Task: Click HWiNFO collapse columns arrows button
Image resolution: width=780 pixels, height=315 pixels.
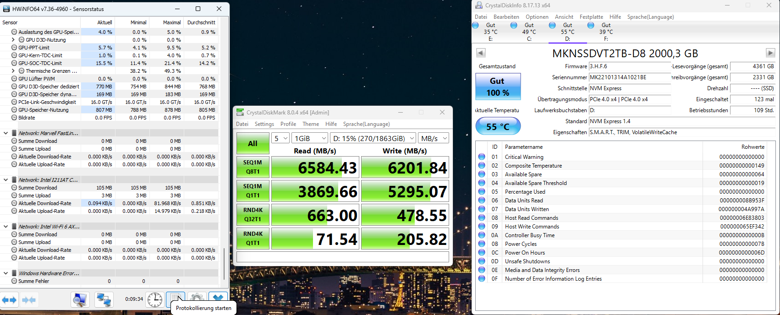Action: coord(29,300)
